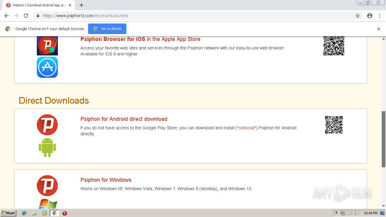This screenshot has width=386, height=217.
Task: Open the Psiphon for Windows link
Action: click(106, 180)
